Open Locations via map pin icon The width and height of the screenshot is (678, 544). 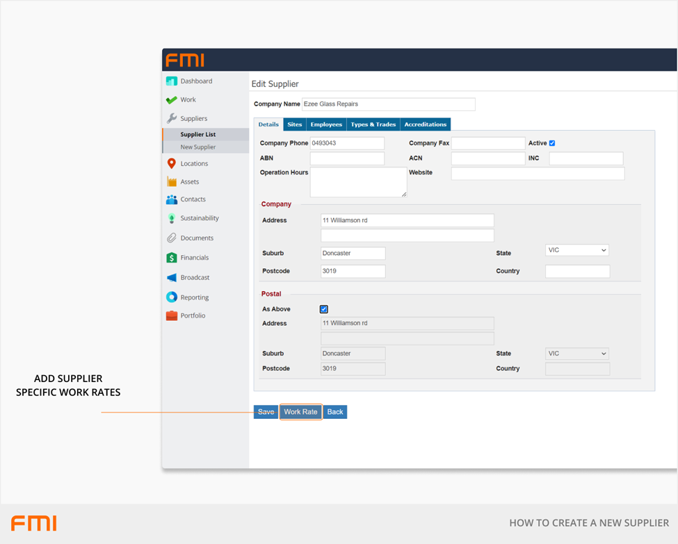[171, 163]
